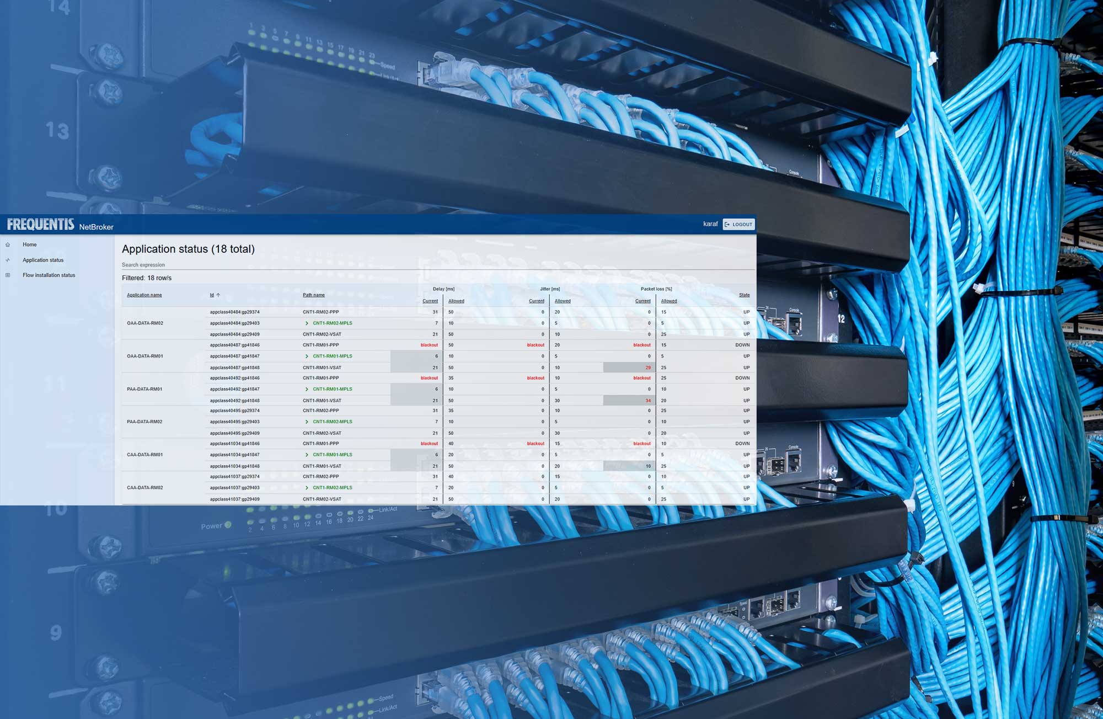The height and width of the screenshot is (719, 1103).
Task: Click the id cell appclass40492:gp41848
Action: click(x=234, y=401)
